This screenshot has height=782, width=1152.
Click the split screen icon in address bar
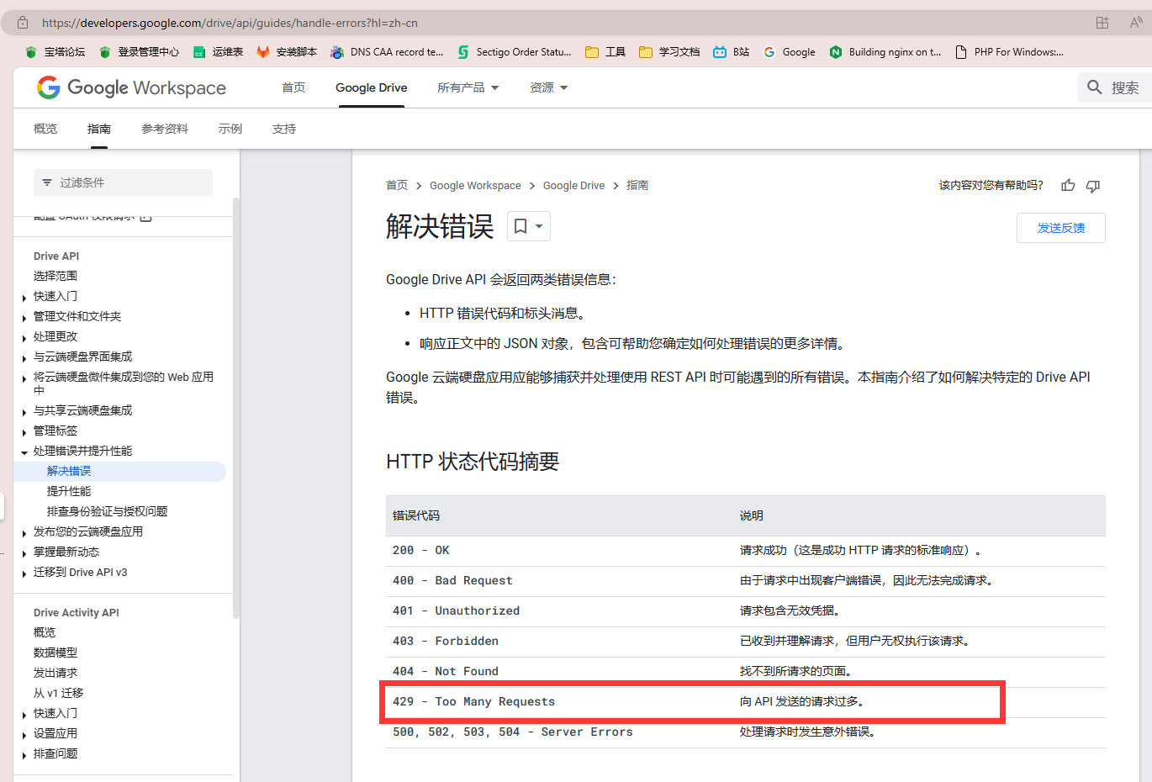pos(1102,23)
